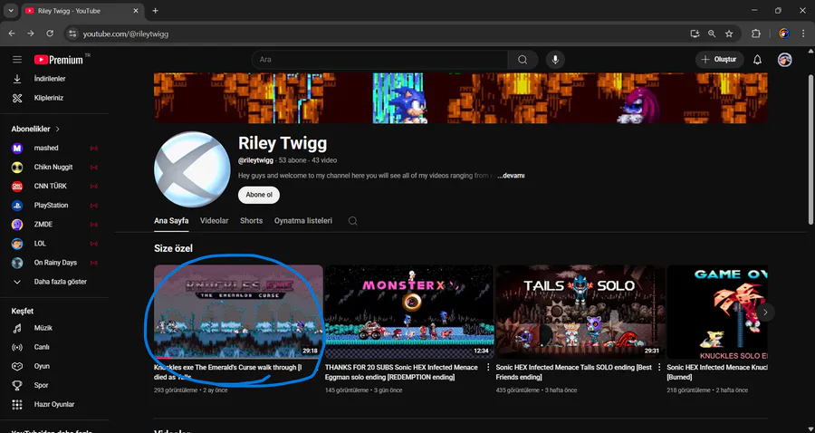The image size is (815, 433).
Task: Switch to Oynatma listeleri tab
Action: click(303, 221)
